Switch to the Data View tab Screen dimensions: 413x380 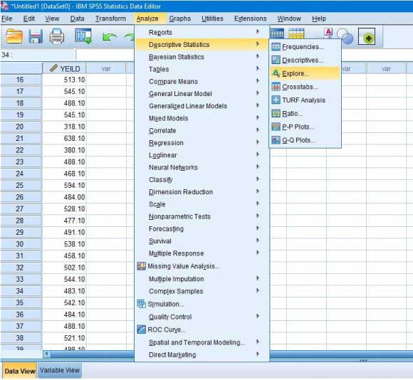pos(20,371)
